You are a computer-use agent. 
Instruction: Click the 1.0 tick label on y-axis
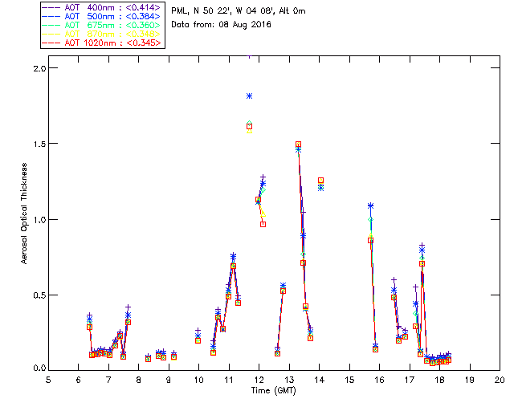[38, 219]
